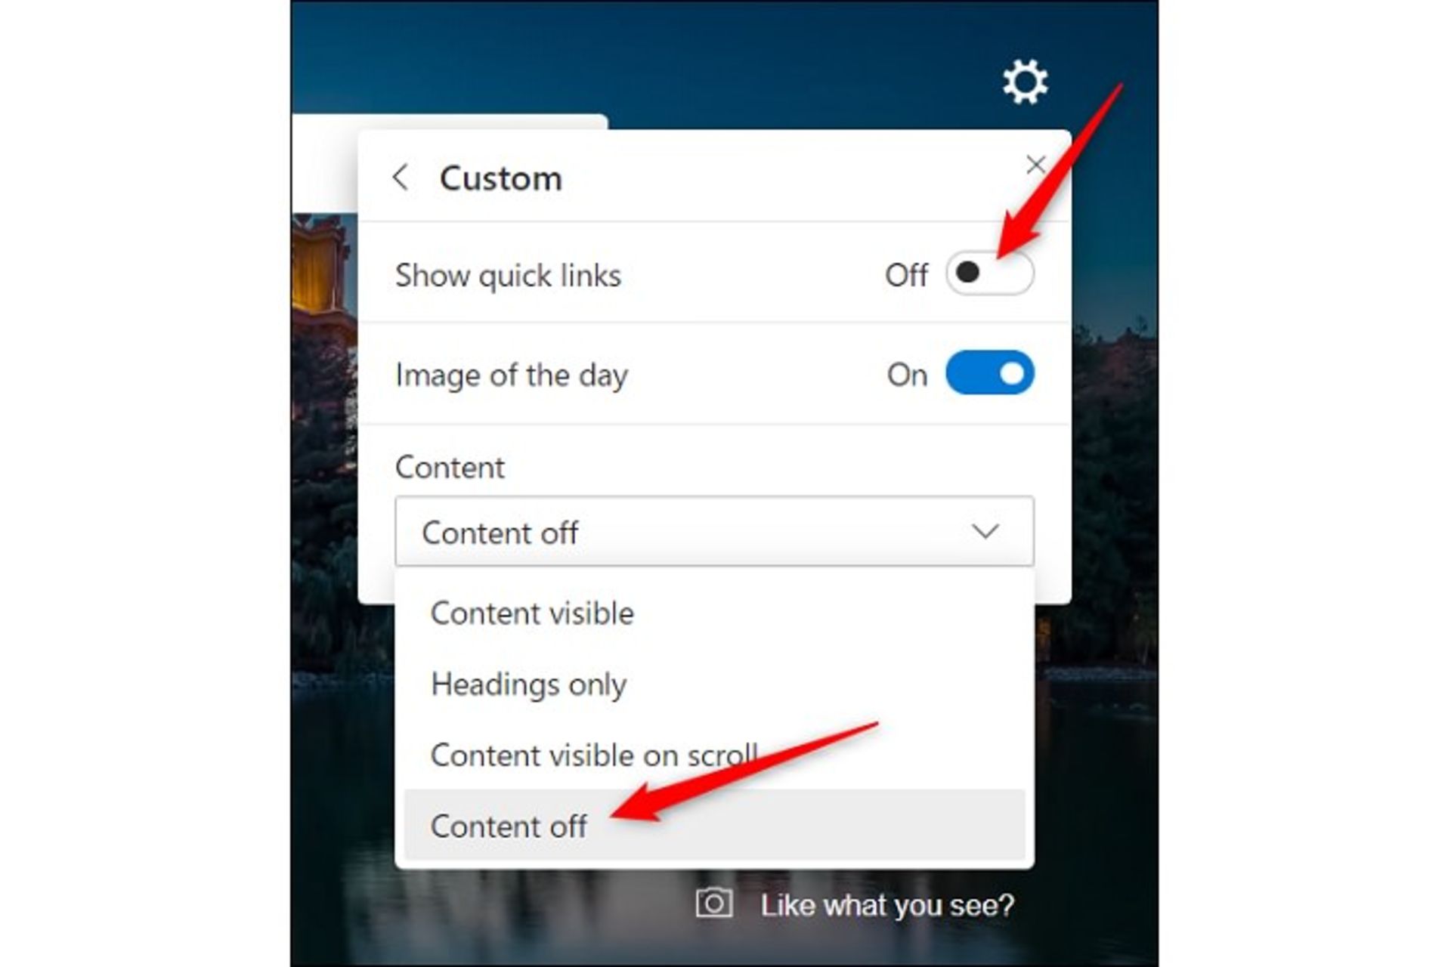
Task: Open Like what you see? link
Action: [887, 905]
